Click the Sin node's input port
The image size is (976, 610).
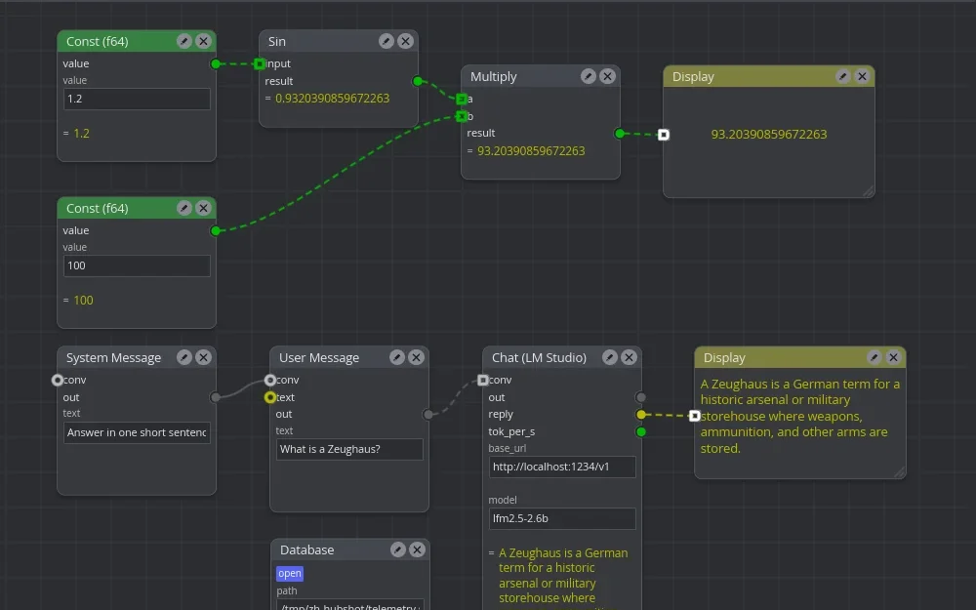260,63
